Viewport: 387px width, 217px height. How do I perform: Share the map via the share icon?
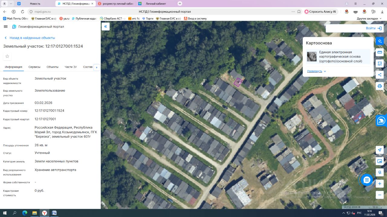click(380, 75)
